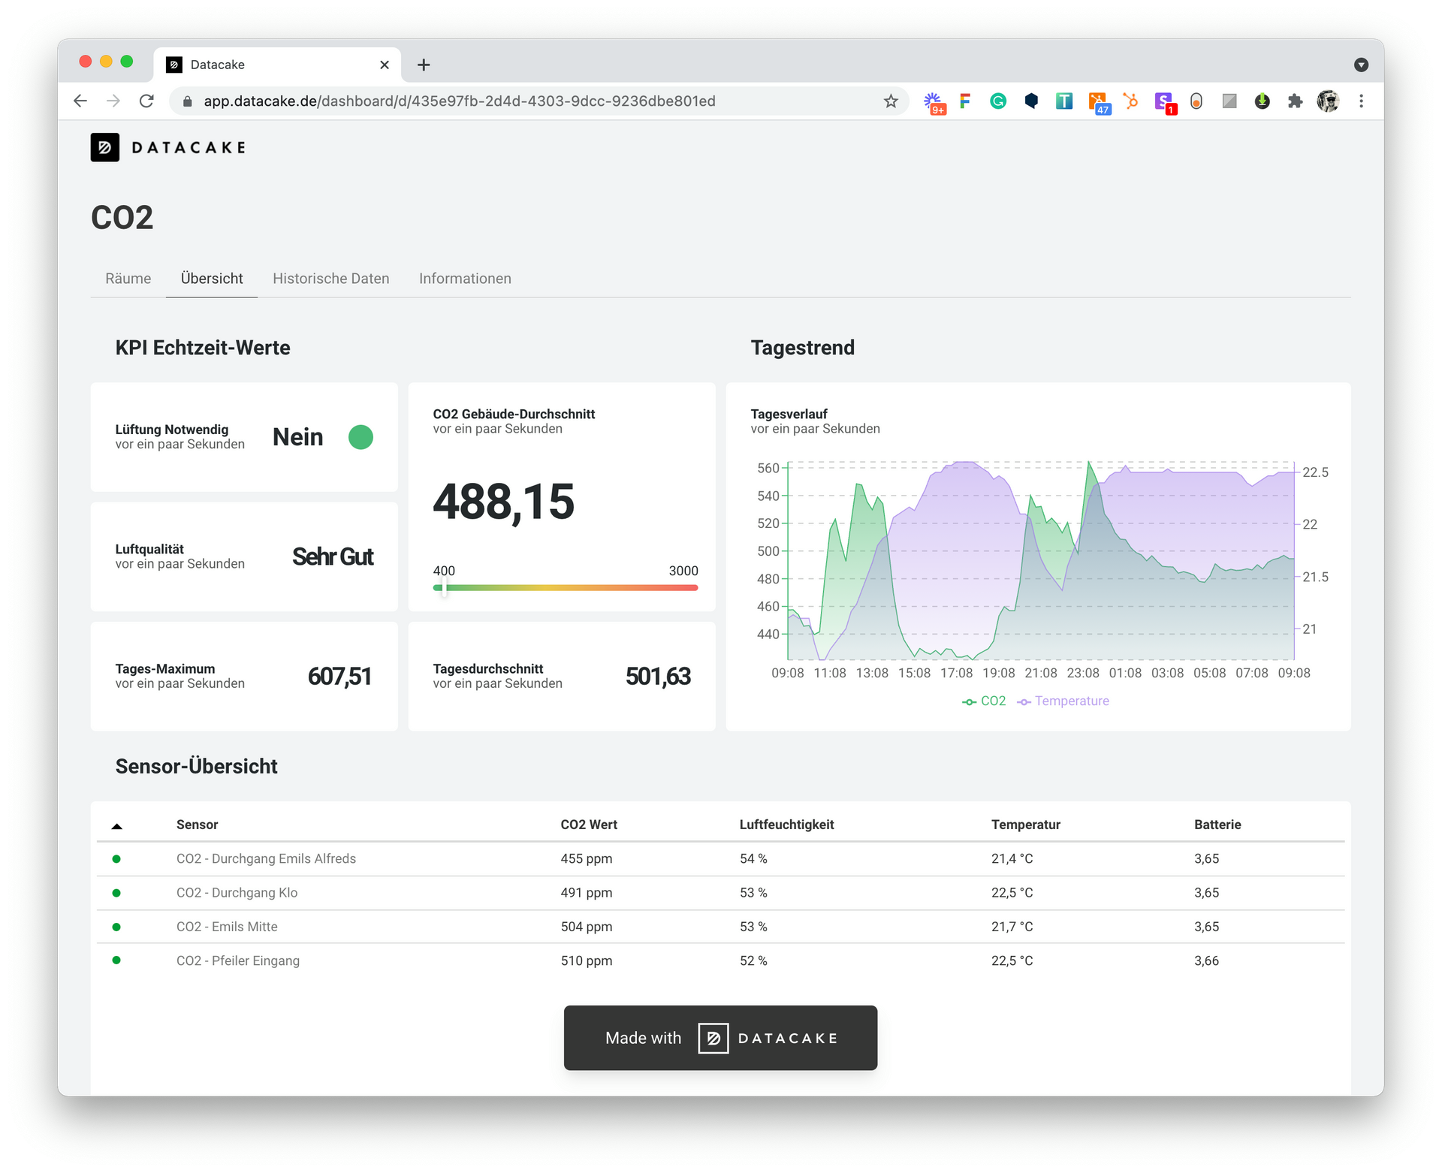The image size is (1442, 1173).
Task: Open a new browser tab
Action: (x=424, y=65)
